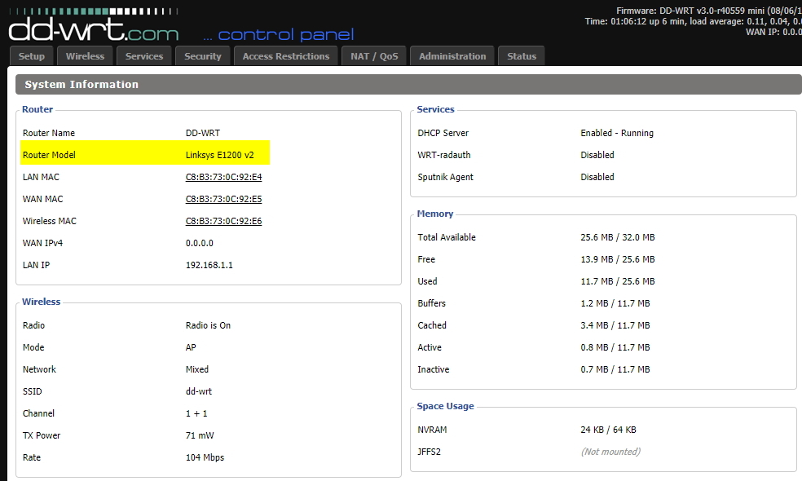Click Active value 0.8 MB / 11.7 MB

click(615, 347)
